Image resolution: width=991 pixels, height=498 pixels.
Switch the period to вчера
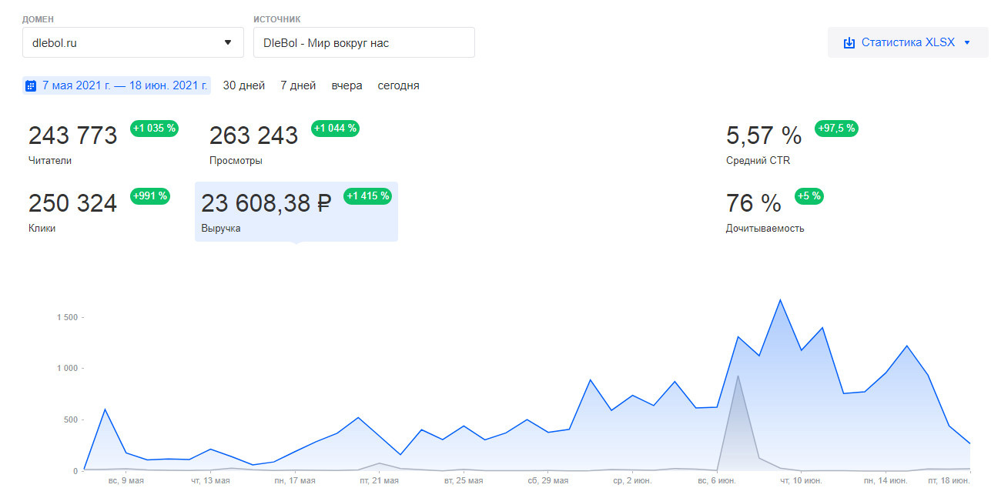tap(347, 85)
